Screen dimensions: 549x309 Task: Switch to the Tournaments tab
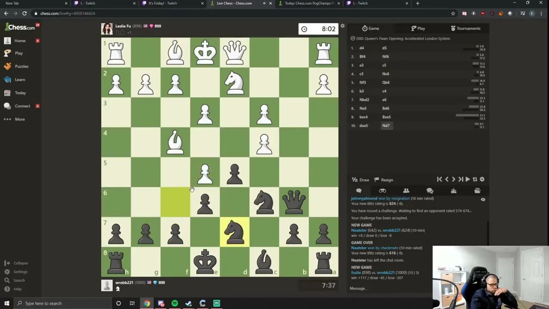[465, 28]
